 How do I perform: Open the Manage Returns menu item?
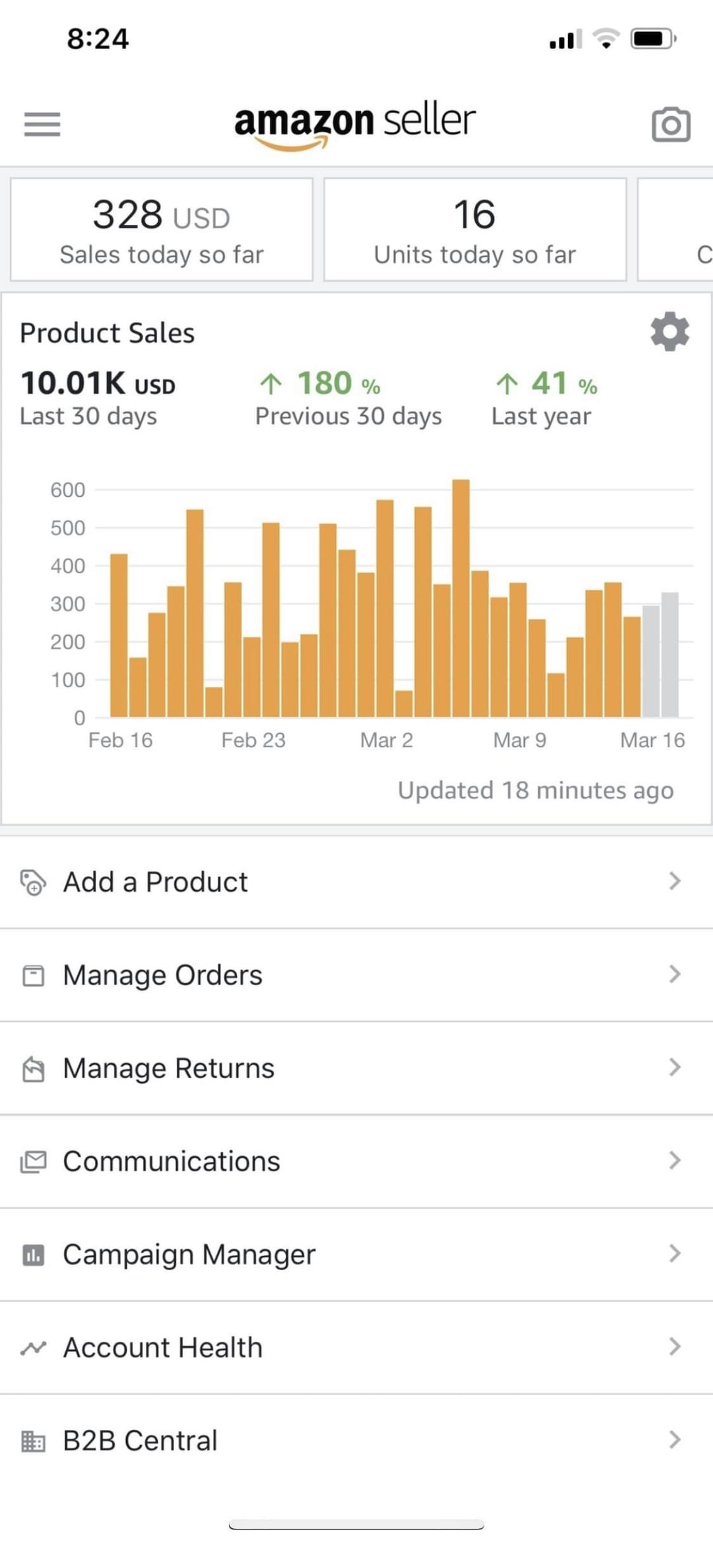(169, 1068)
